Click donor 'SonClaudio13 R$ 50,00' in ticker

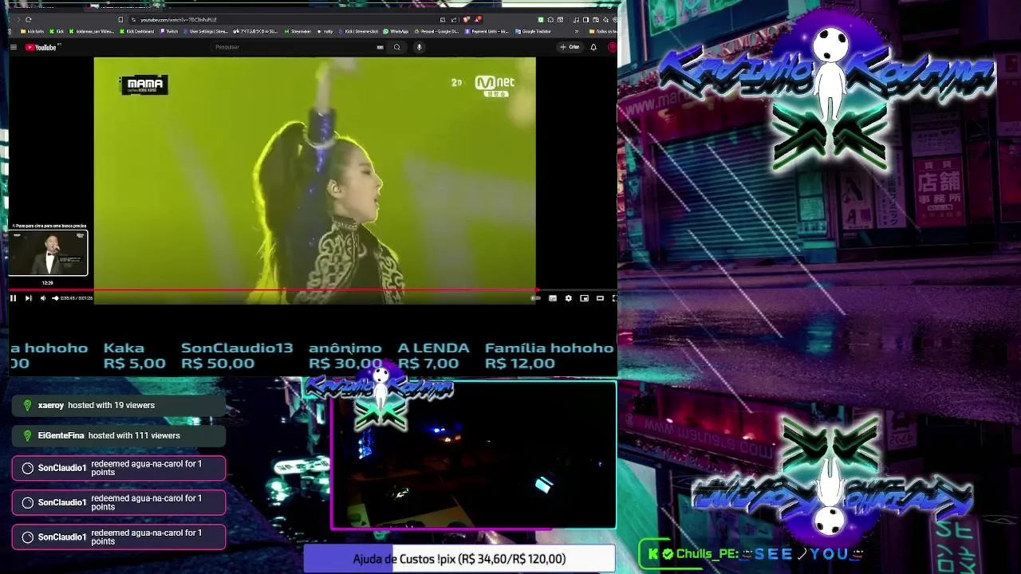tap(237, 356)
